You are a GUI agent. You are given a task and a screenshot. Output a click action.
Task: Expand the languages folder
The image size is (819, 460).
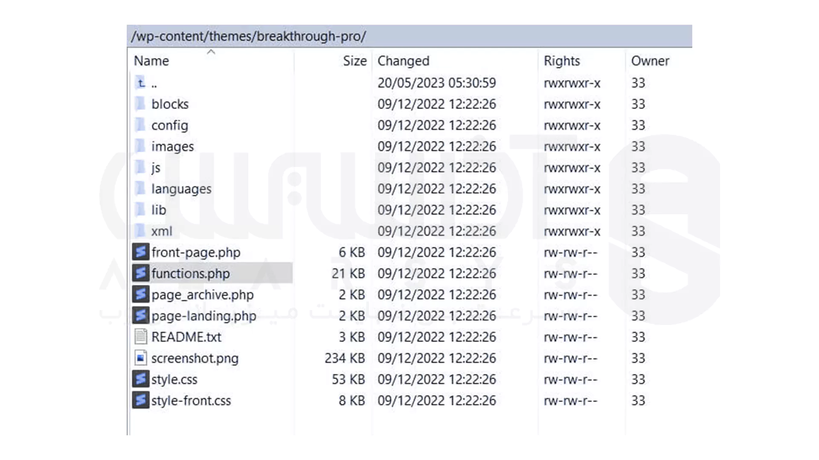[181, 189]
